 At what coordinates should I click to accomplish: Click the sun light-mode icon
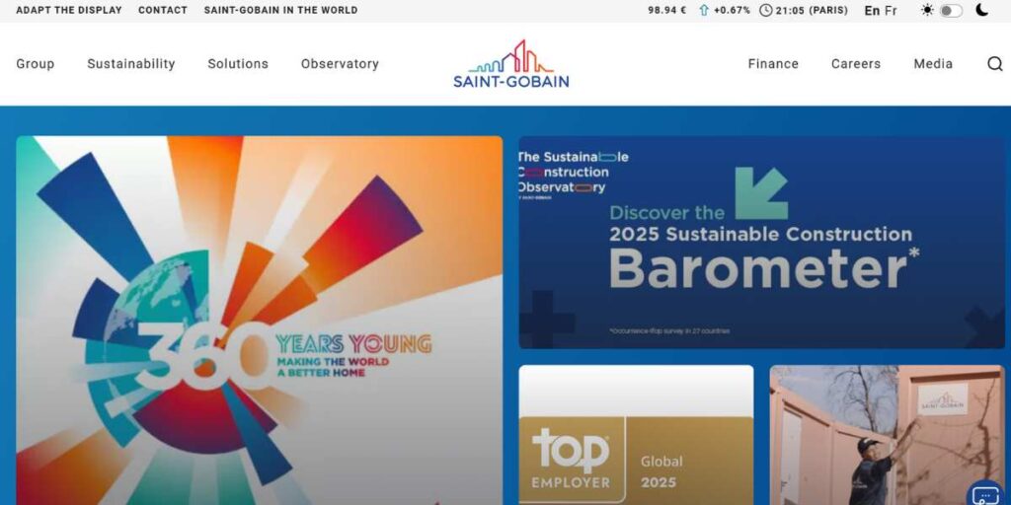[927, 10]
